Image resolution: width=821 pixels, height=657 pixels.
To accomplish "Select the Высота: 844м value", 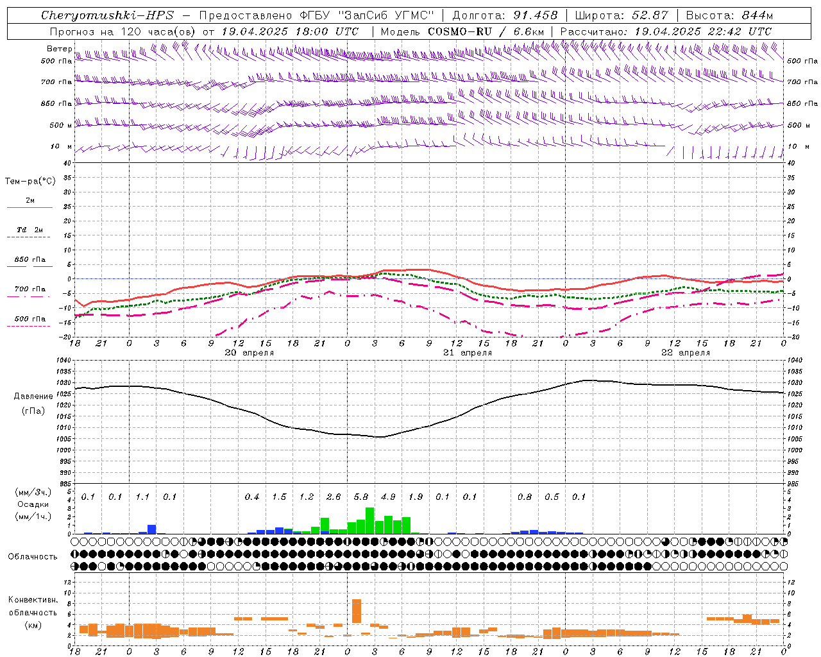I will [x=729, y=15].
